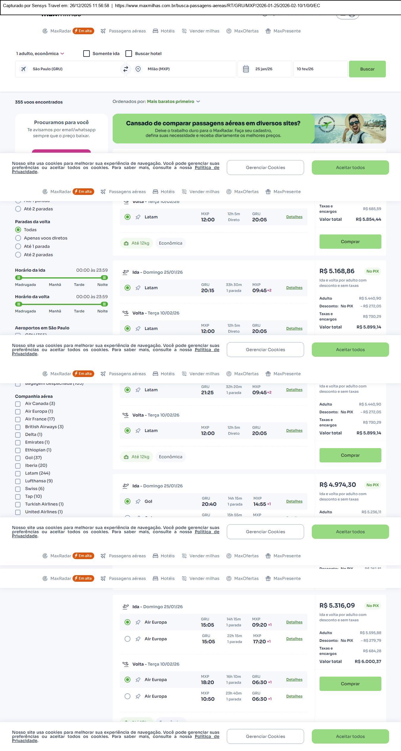Open the 10 fev/26 return date picker
Screen dimensions: 401x751
point(320,69)
